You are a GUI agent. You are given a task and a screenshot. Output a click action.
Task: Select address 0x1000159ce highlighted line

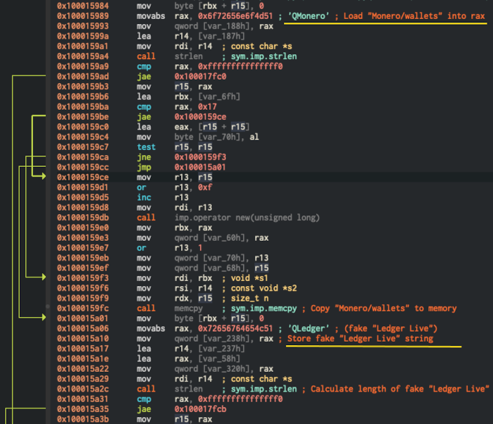82,177
